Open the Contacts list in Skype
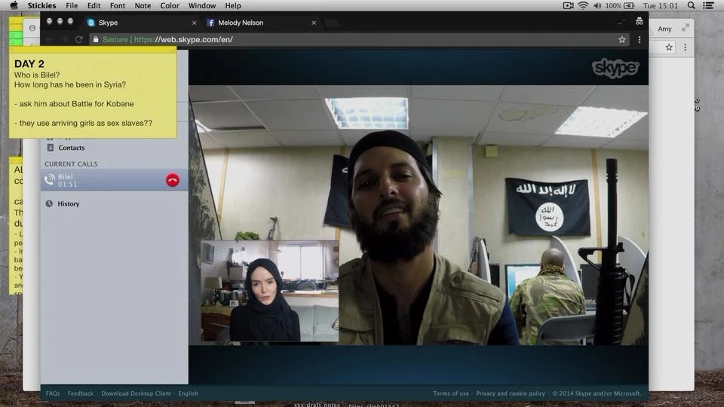The width and height of the screenshot is (724, 407). 71,148
